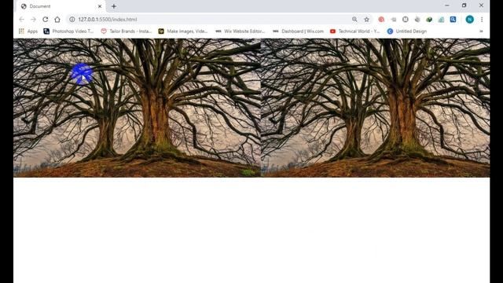Open the Tailor Brands bookmark

[127, 31]
